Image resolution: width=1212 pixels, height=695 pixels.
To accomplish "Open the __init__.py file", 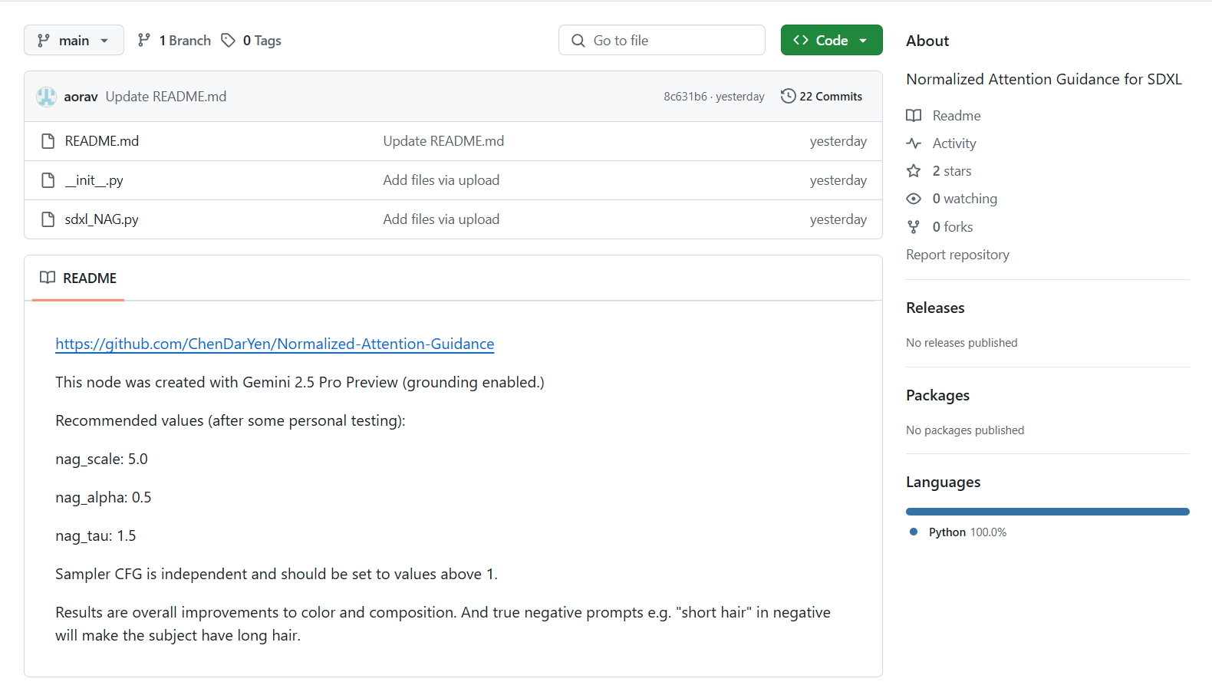I will click(94, 180).
